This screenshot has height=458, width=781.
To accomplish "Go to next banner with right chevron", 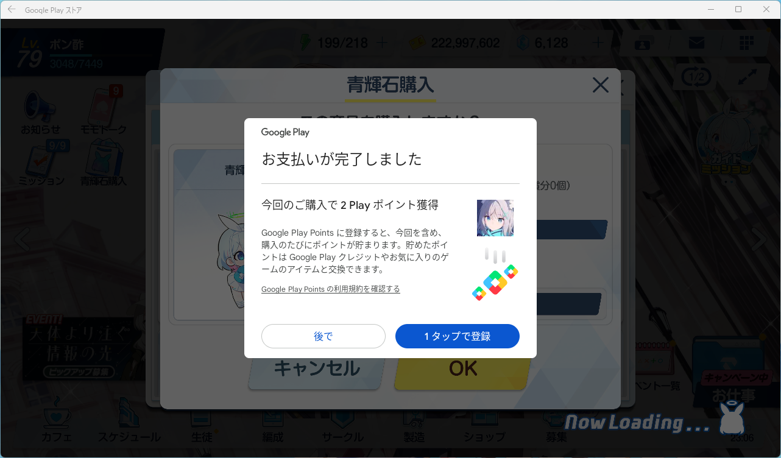I will coord(759,240).
